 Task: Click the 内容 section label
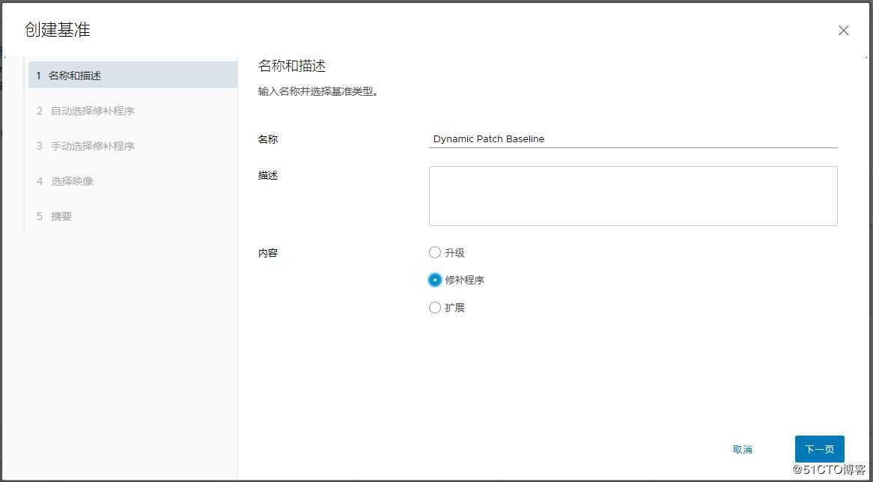coord(267,252)
